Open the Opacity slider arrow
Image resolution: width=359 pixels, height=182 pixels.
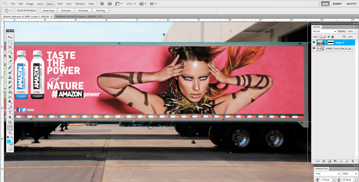point(356,31)
